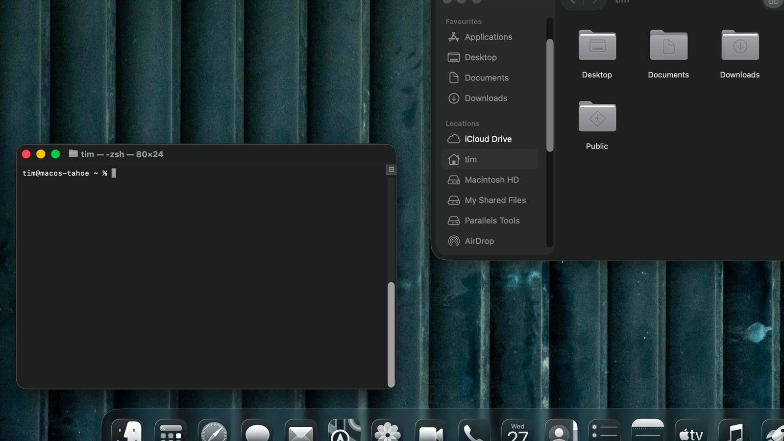This screenshot has height=441, width=784.
Task: Choose Downloads in the Favourites list
Action: [485, 98]
